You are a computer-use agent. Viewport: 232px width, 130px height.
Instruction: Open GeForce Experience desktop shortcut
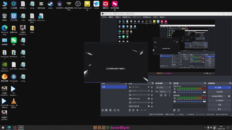[5, 67]
